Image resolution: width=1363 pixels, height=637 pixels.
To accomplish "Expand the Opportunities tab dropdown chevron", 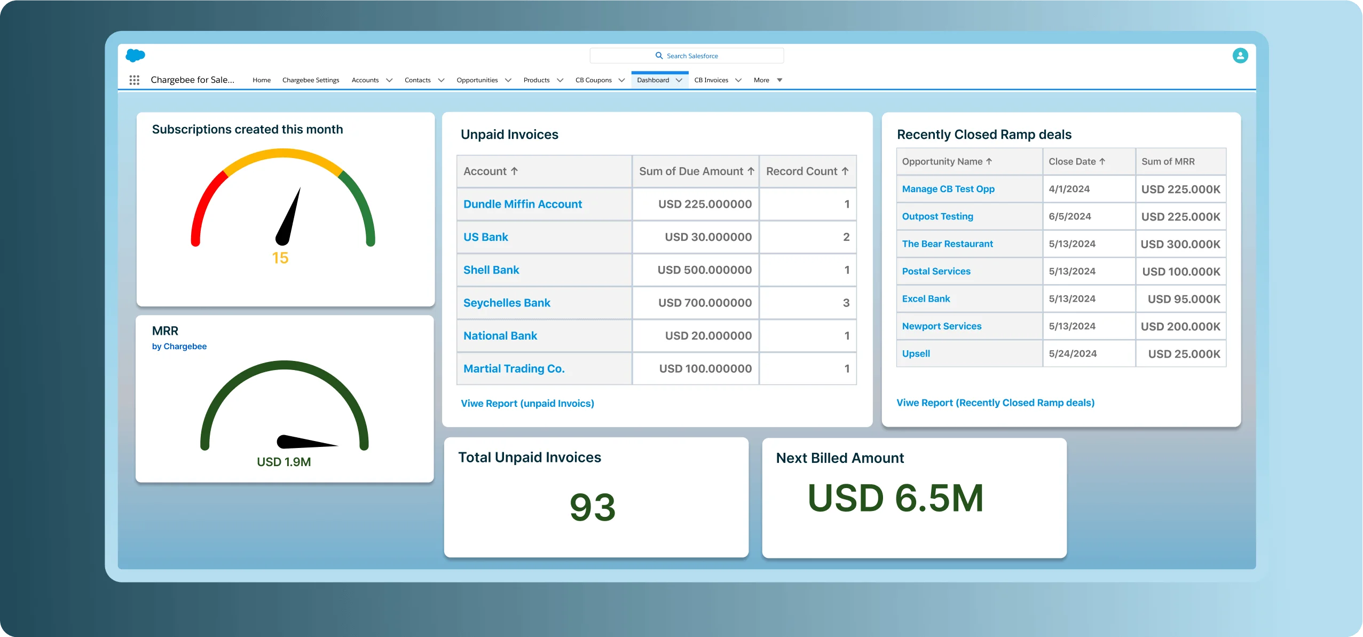I will pos(508,80).
